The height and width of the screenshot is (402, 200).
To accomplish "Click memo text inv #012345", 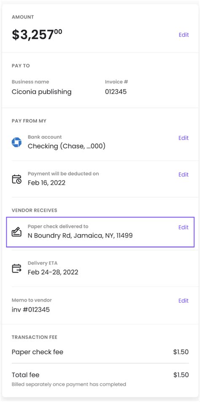I will [x=31, y=310].
